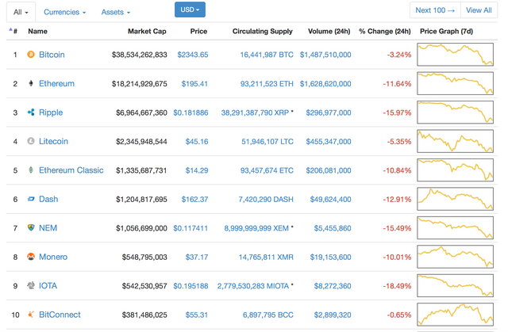Screen dimensions: 508x332
Task: Click the Ethereum Classic logo icon
Action: (x=31, y=170)
